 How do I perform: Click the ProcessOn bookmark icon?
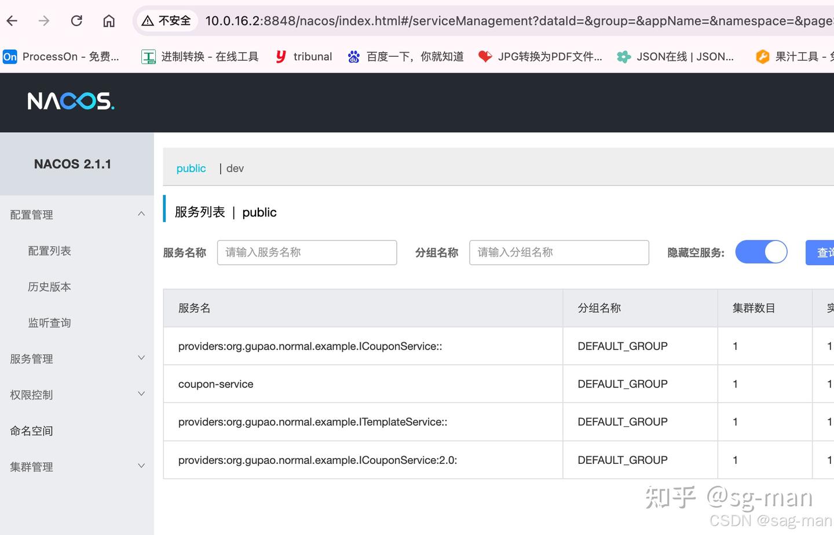click(9, 56)
